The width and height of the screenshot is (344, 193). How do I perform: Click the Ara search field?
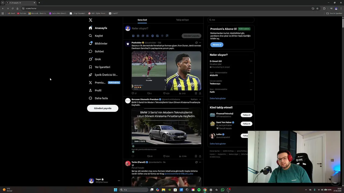(231, 20)
